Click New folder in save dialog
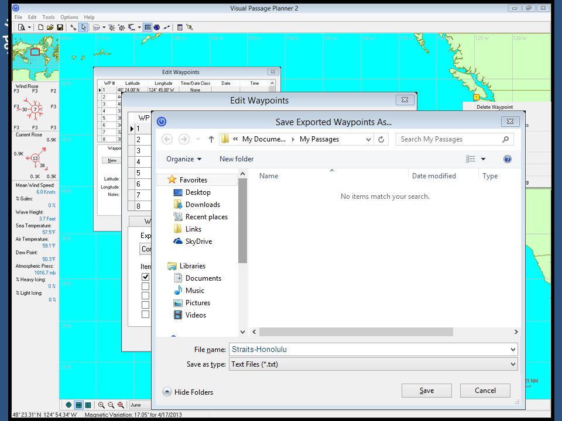The height and width of the screenshot is (421, 562). 236,159
